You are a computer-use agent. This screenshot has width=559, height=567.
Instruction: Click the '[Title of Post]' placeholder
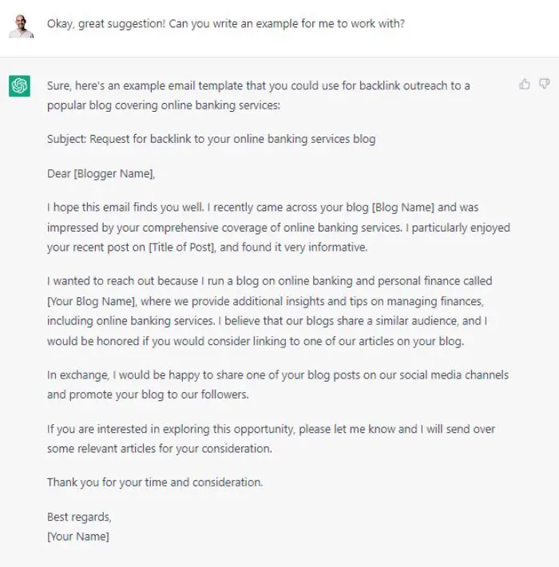(x=182, y=248)
